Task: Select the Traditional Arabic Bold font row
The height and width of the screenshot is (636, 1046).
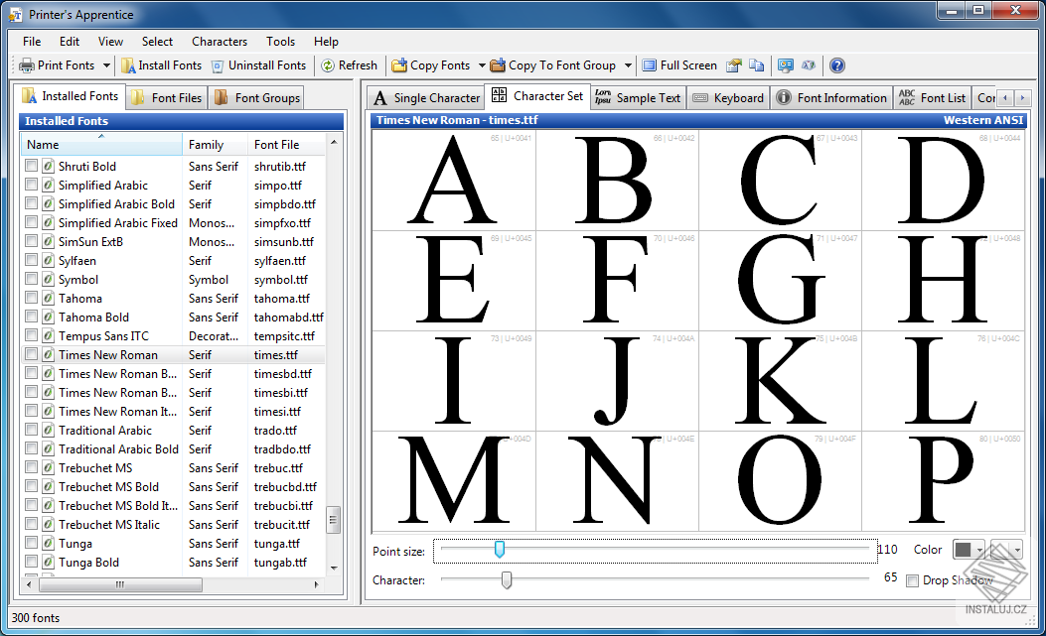Action: [x=174, y=449]
